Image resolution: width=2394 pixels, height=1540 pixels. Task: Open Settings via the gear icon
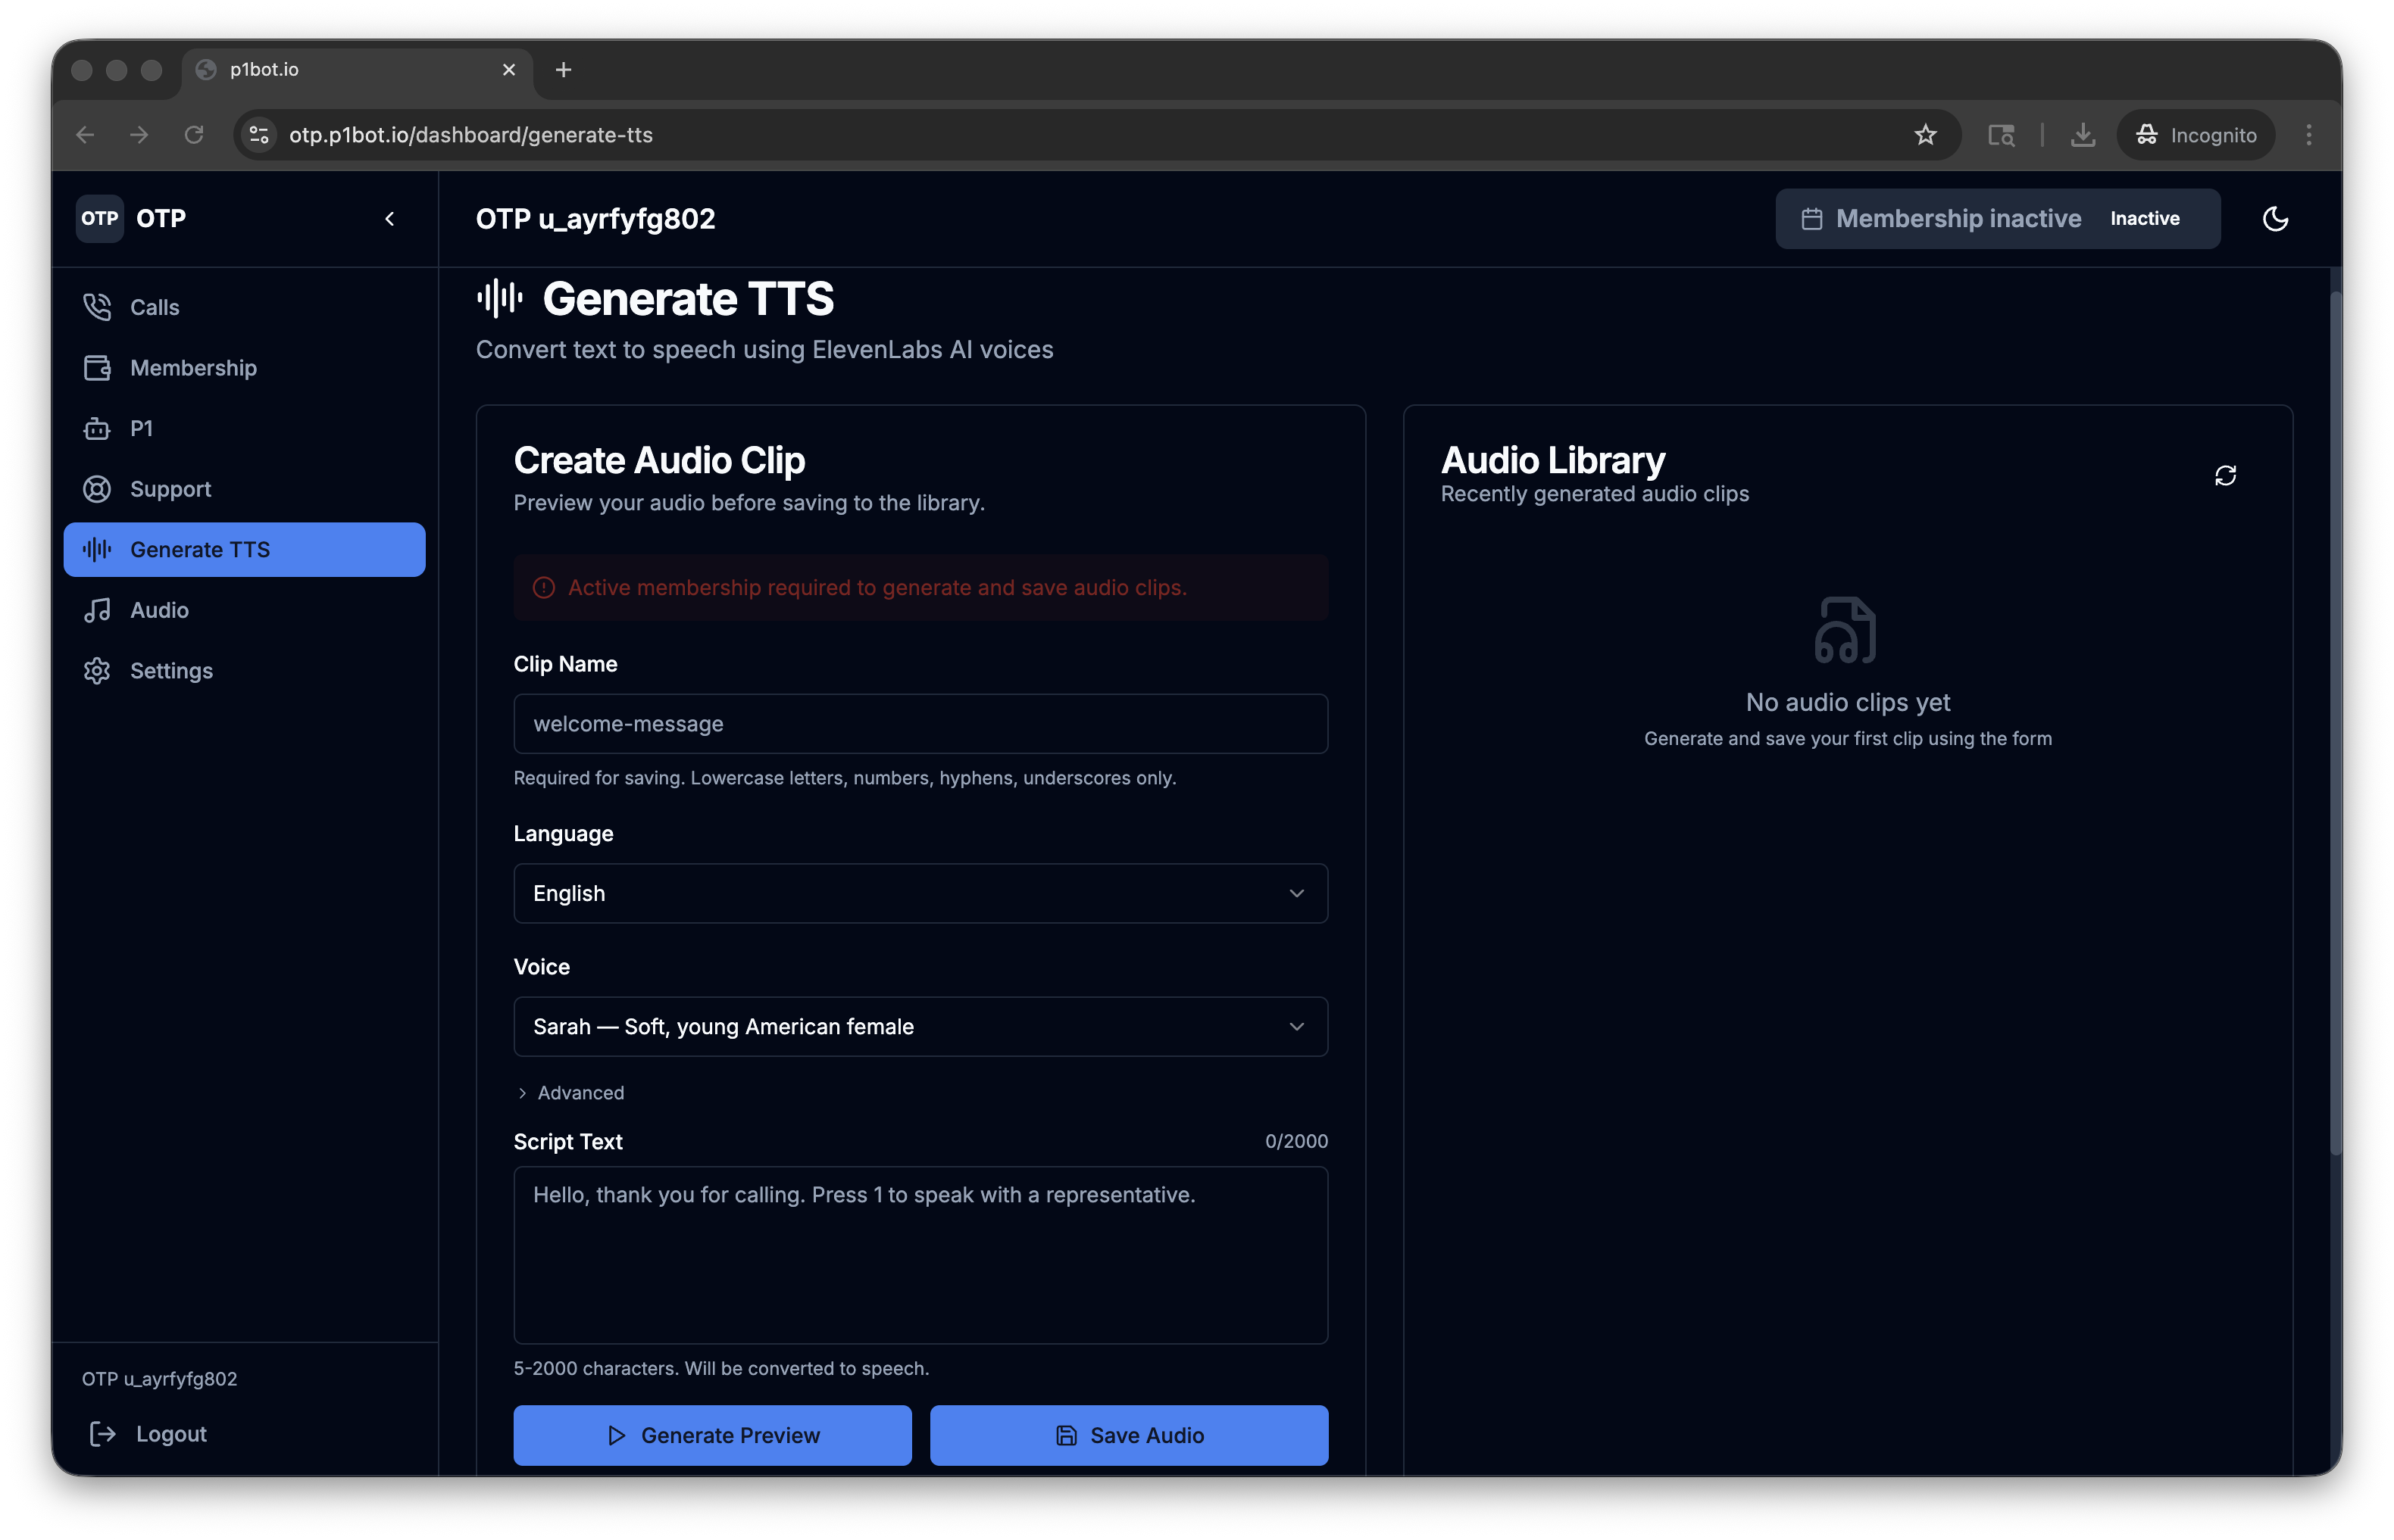pos(97,671)
